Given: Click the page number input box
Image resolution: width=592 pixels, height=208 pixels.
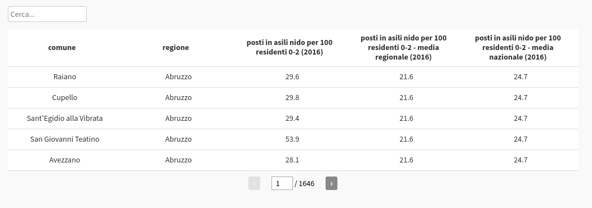Looking at the screenshot, I should point(282,183).
